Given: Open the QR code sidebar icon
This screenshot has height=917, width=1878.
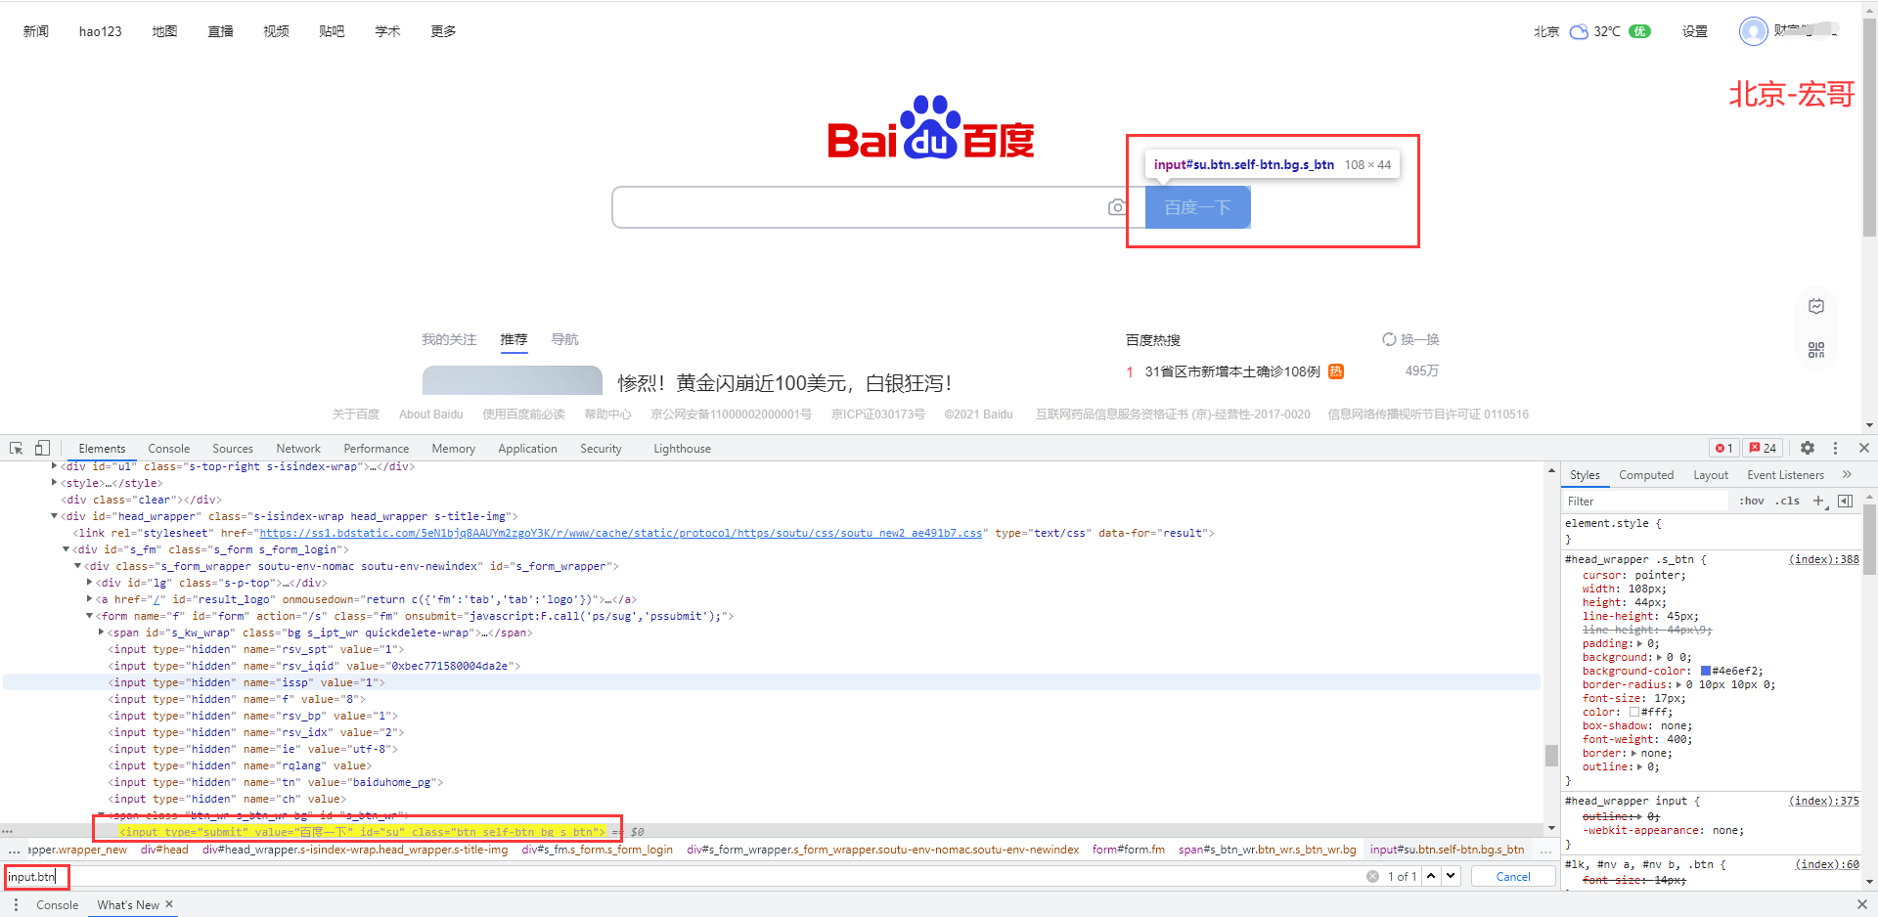Looking at the screenshot, I should [x=1816, y=350].
